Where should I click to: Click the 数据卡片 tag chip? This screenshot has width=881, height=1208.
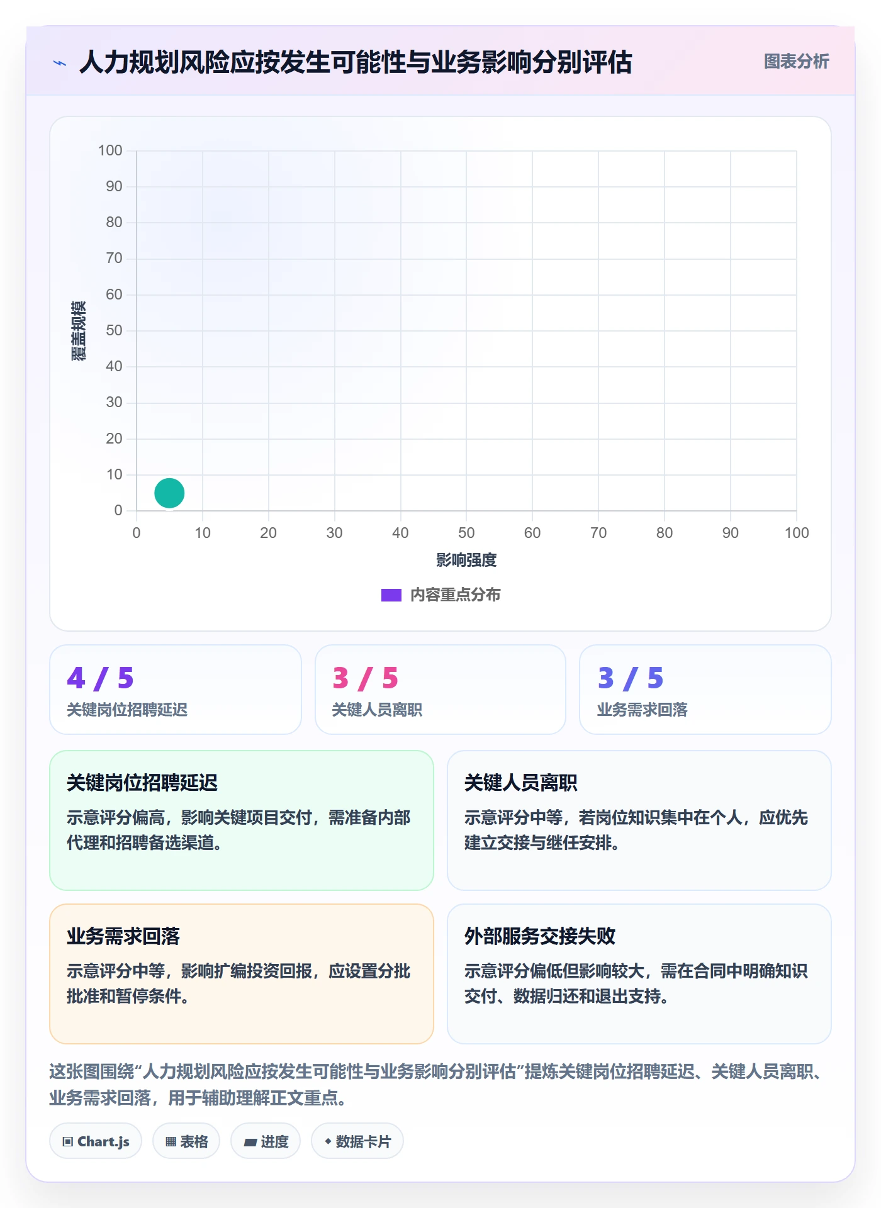357,1141
